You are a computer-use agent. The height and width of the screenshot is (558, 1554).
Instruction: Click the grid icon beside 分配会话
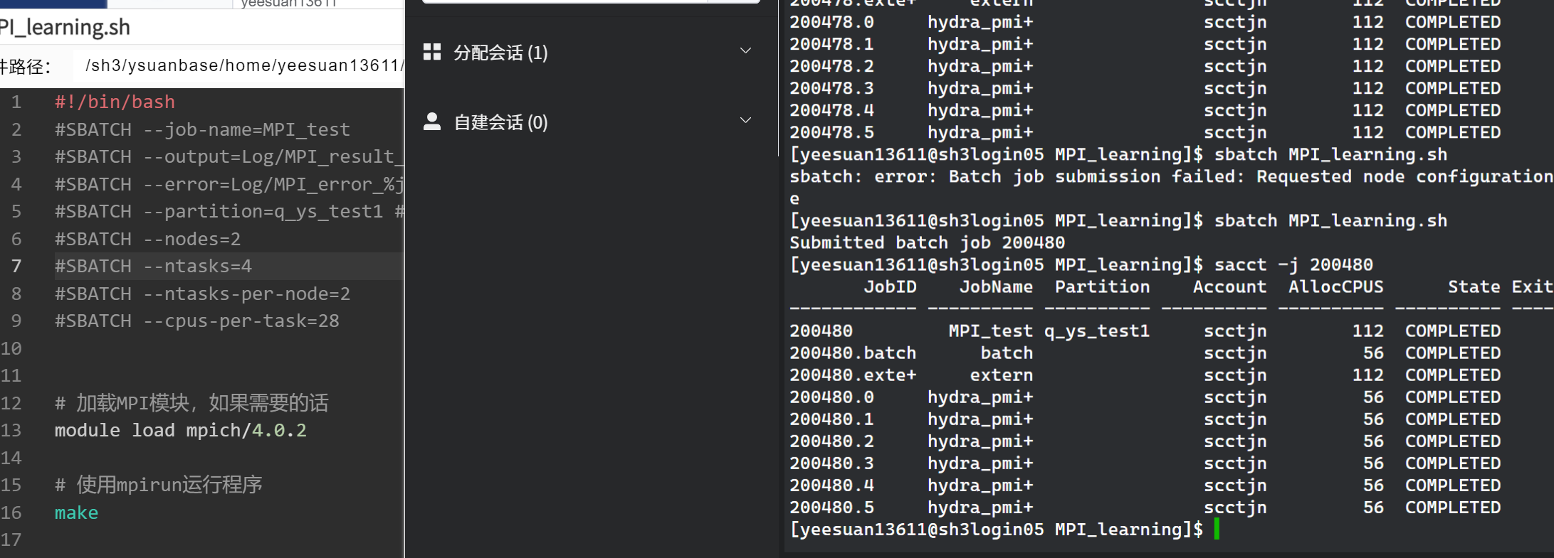431,52
